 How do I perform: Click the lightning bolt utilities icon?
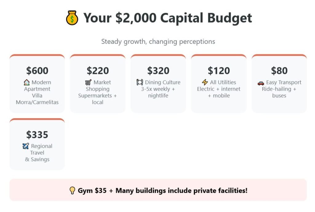tap(205, 82)
